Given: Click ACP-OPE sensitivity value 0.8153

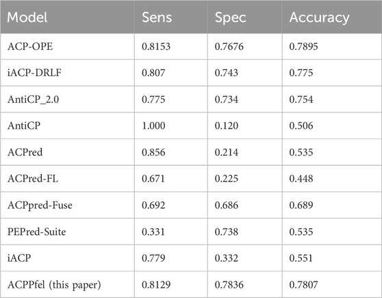Looking at the screenshot, I should 156,47.
